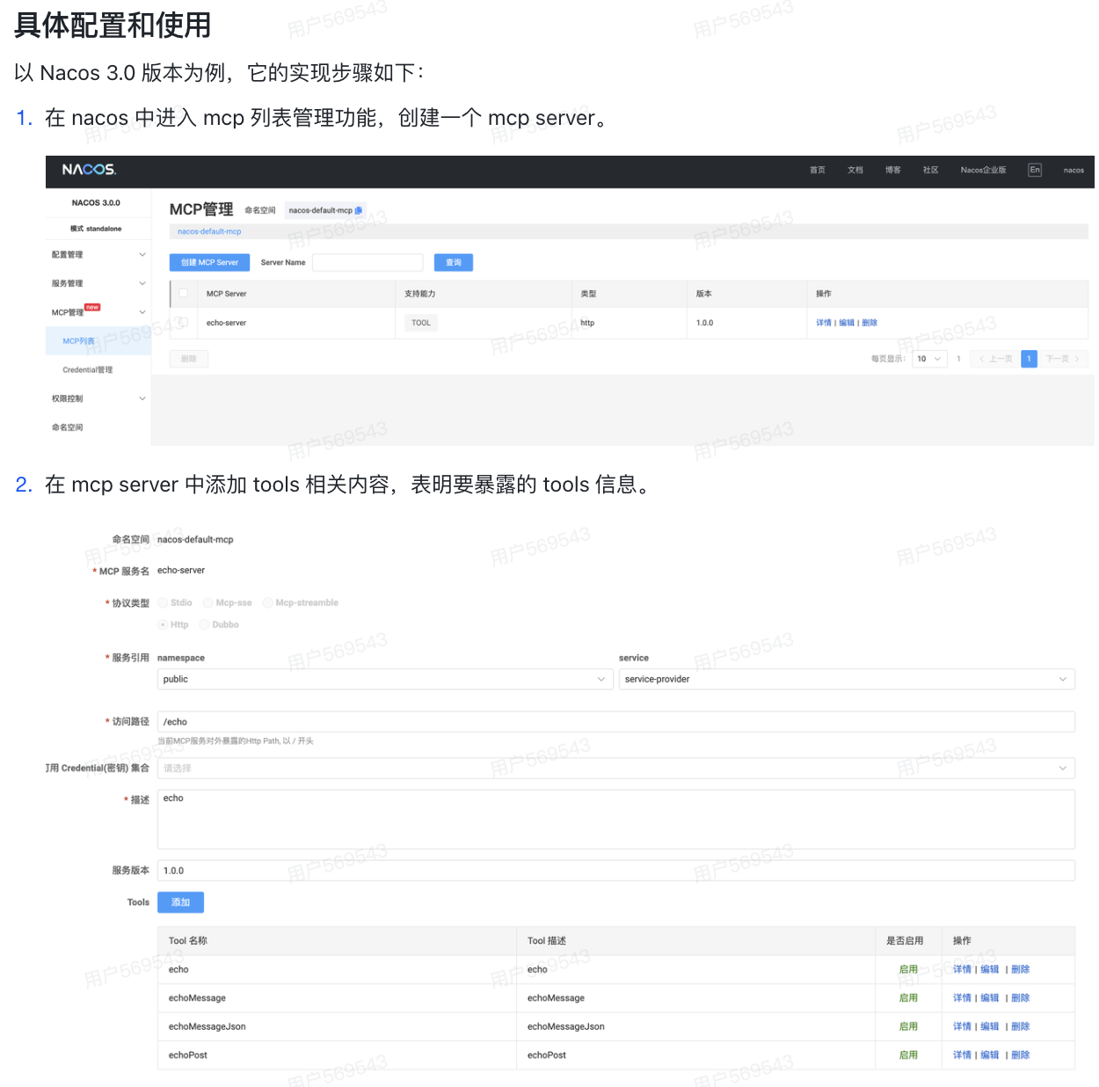Open the service dropdown showing service-provider
Viewport: 1099px width, 1087px height.
click(x=847, y=679)
